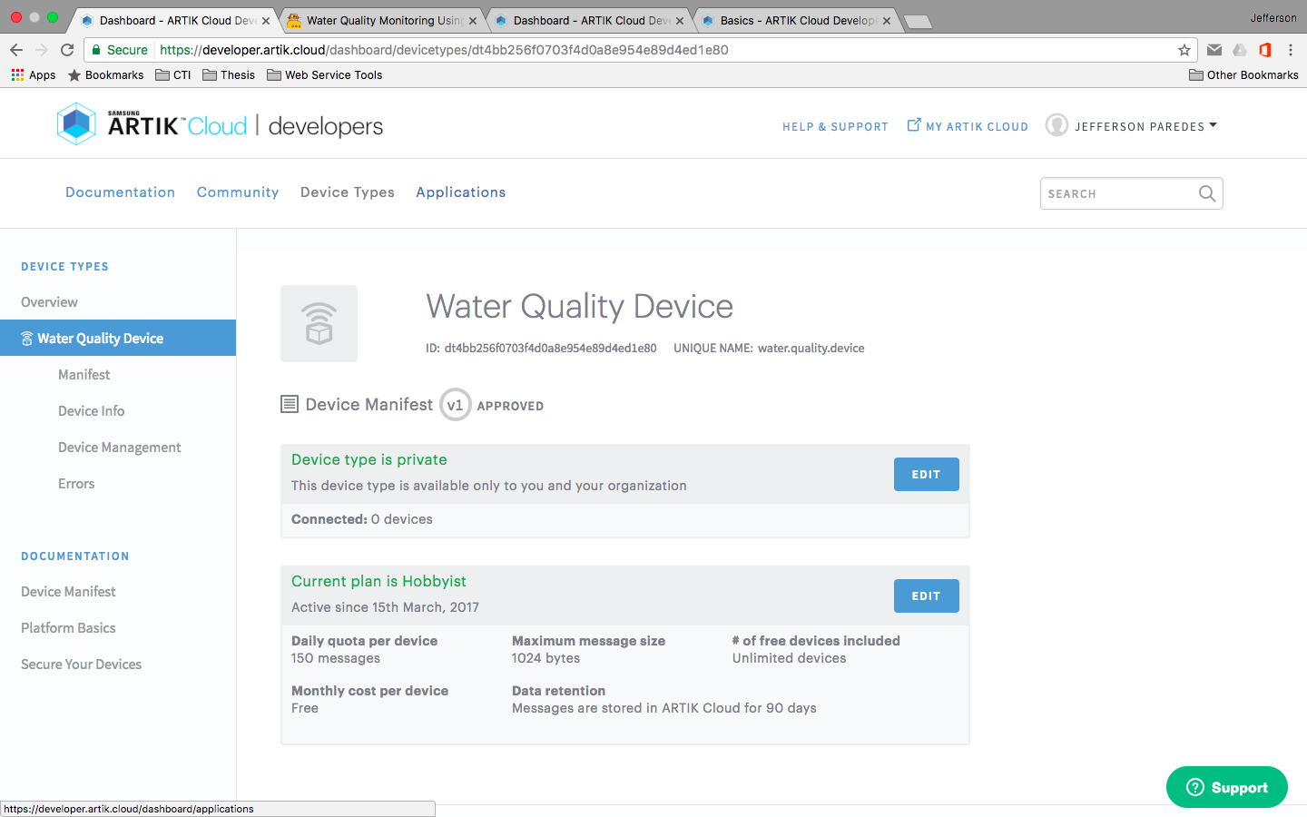The image size is (1307, 817).
Task: Open the Office extension icon
Action: click(1265, 50)
